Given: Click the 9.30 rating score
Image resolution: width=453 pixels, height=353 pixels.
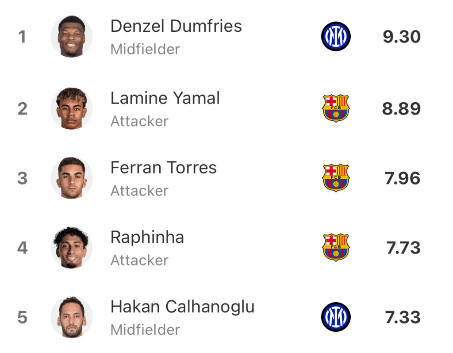Looking at the screenshot, I should click(x=402, y=37).
